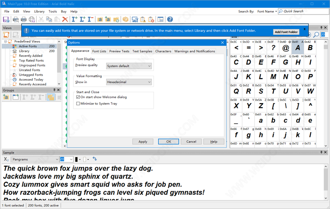This screenshot has width=330, height=209.
Task: Pin the Groups panel with the pushpin icon
Action: click(54, 90)
